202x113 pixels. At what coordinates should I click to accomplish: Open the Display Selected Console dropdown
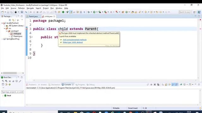187,84
